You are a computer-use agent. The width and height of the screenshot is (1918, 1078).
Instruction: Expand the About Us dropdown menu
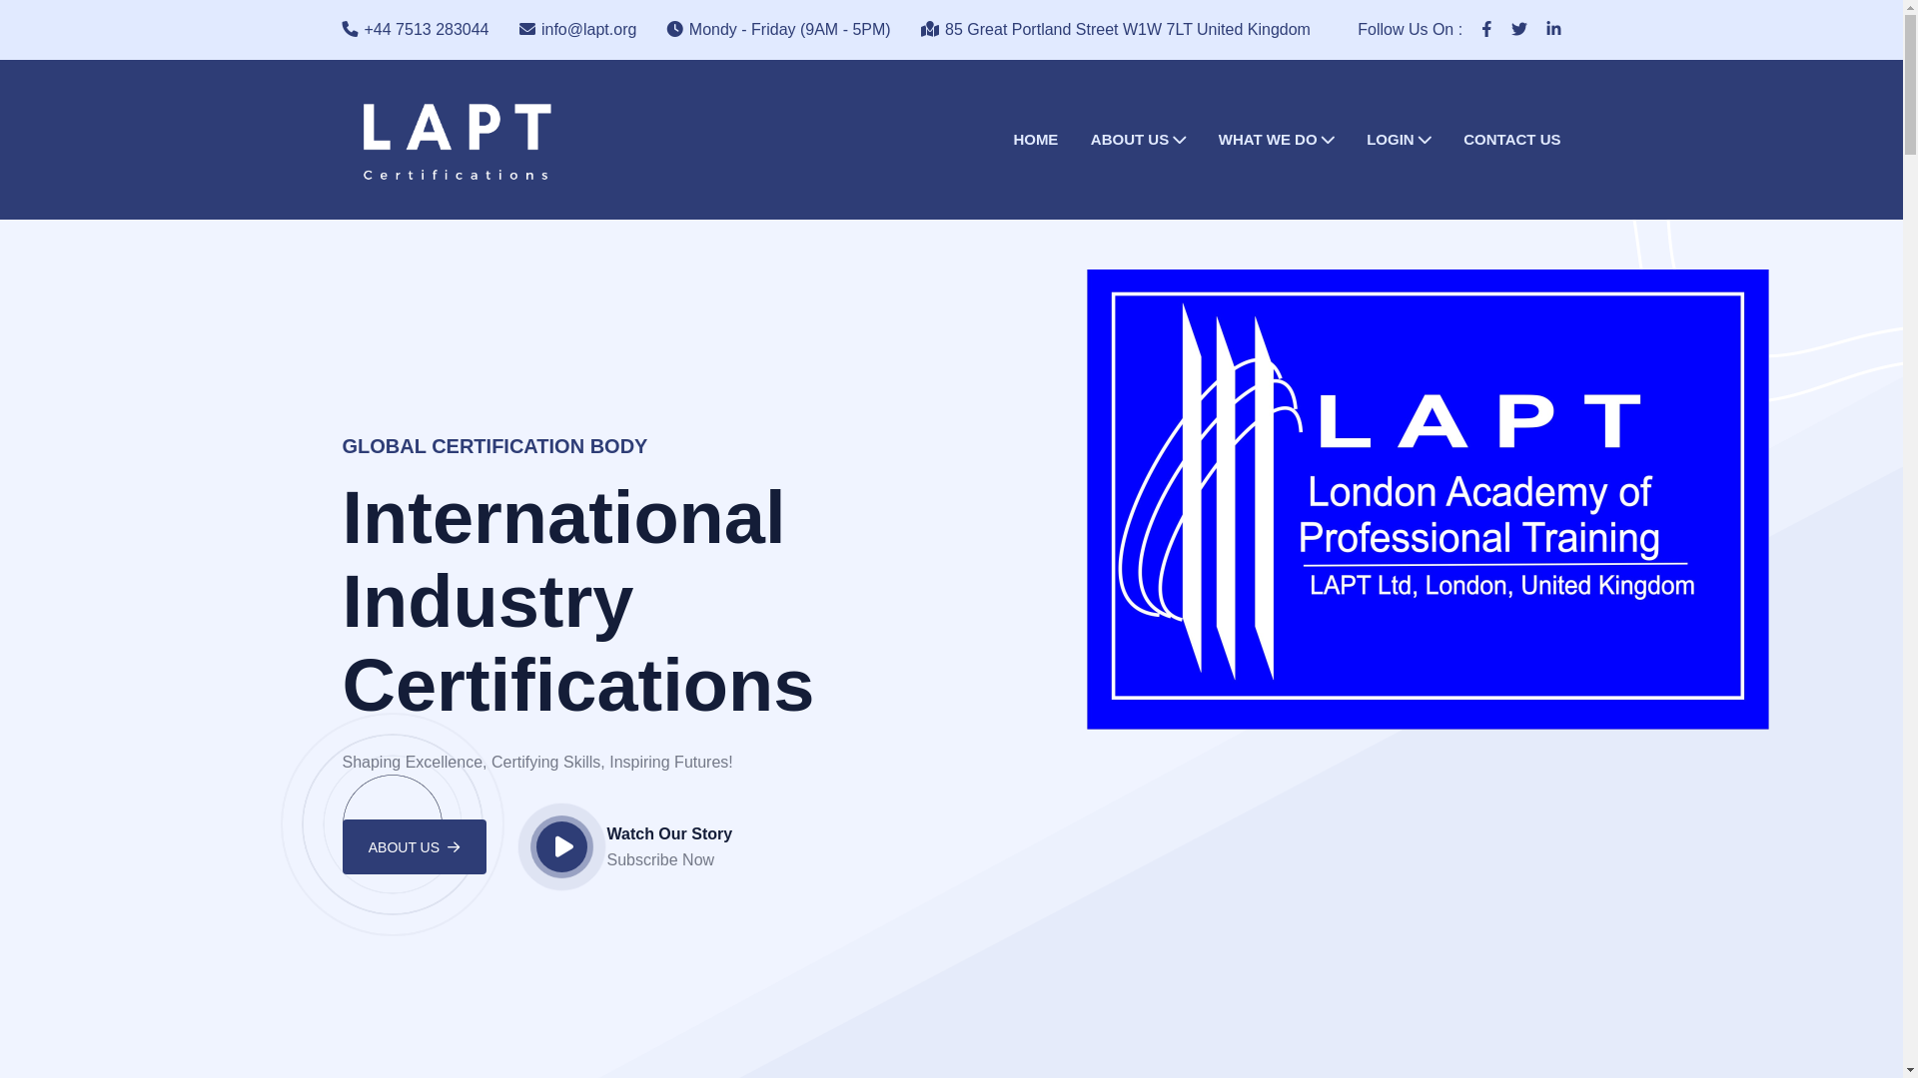(x=1138, y=140)
